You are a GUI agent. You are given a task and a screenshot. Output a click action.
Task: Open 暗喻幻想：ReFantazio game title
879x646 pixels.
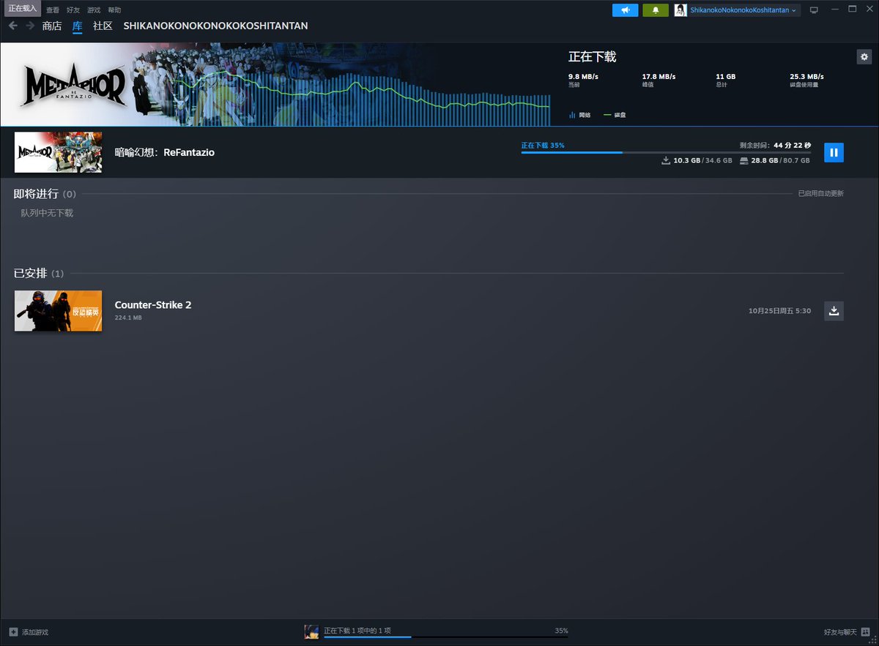pos(165,152)
